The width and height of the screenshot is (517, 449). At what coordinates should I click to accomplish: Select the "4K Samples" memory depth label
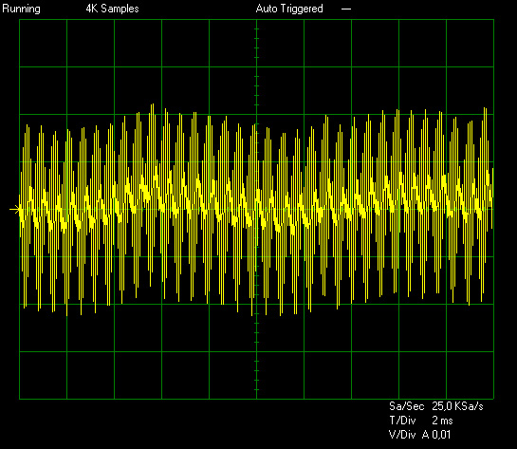point(113,9)
